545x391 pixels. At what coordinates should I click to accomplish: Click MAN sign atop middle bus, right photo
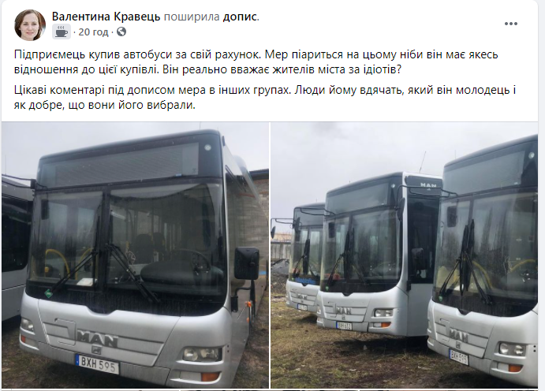tap(428, 185)
